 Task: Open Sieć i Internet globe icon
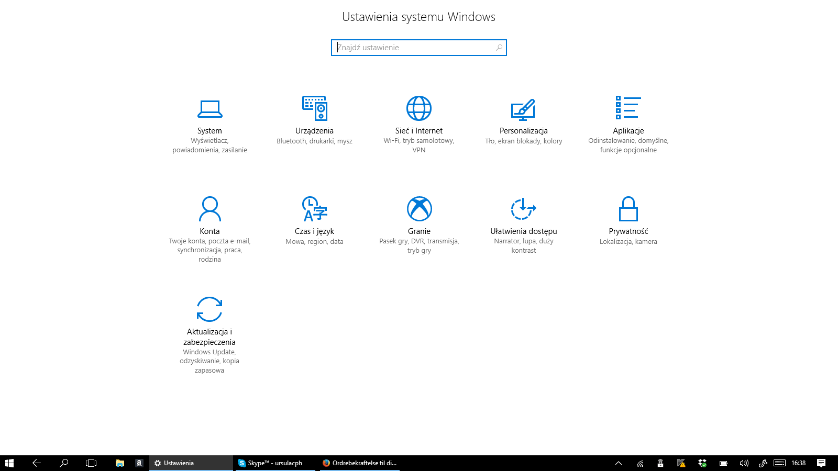tap(419, 108)
